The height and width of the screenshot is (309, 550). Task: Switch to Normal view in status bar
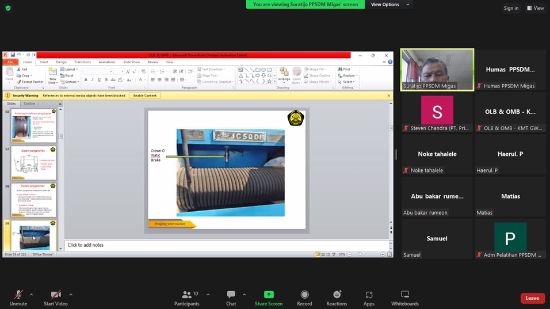(318, 254)
